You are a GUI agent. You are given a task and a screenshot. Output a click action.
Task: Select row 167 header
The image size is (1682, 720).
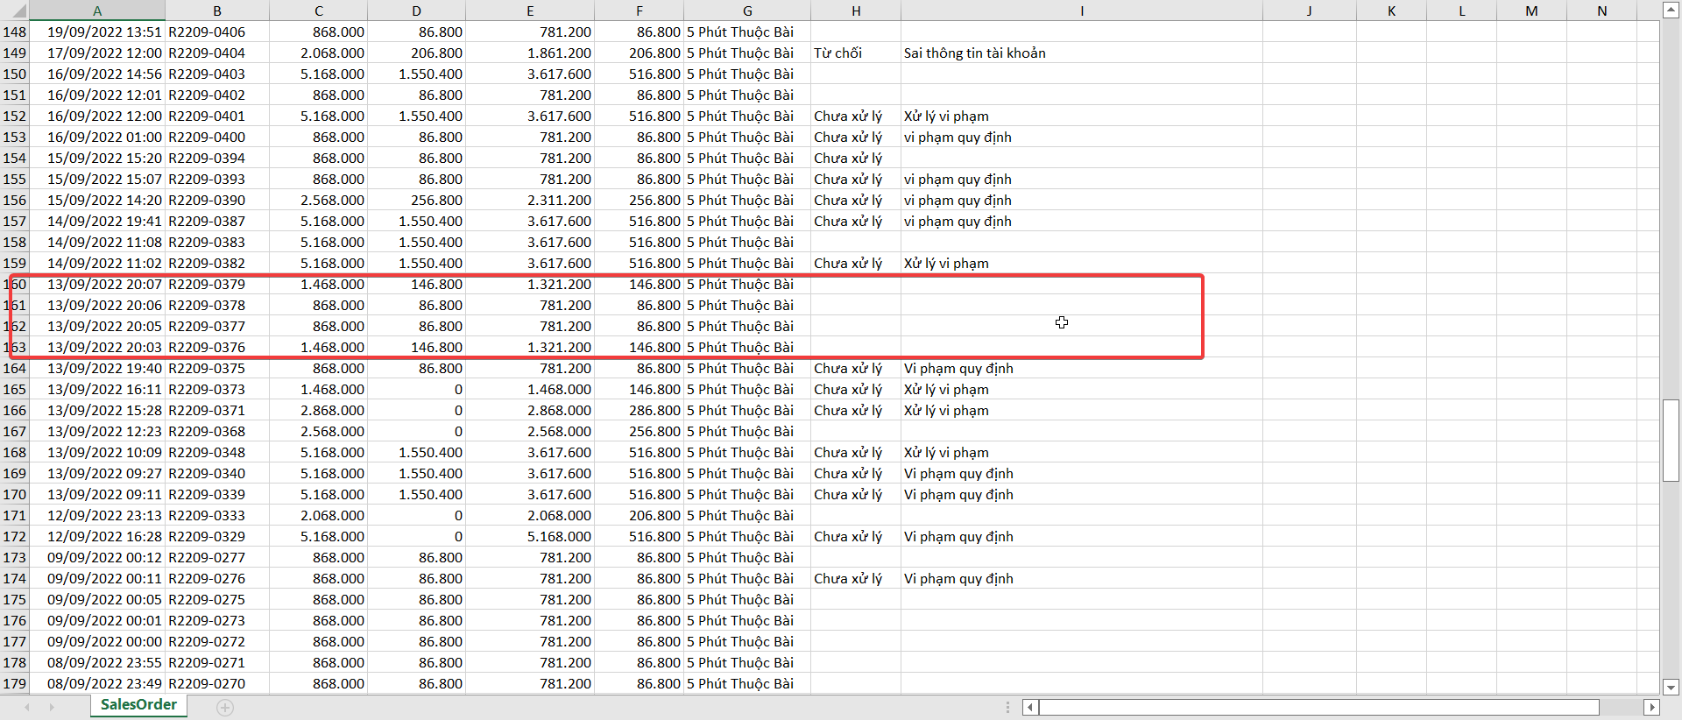point(15,431)
